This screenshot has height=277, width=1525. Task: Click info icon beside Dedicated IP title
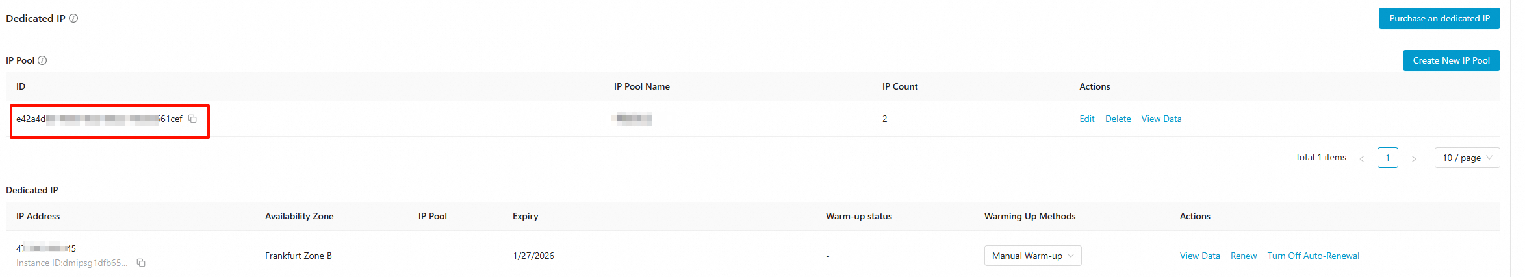tap(73, 18)
